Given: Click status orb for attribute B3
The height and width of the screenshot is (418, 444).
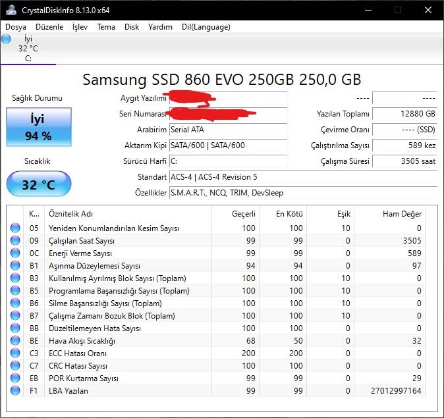Looking at the screenshot, I should pos(15,278).
